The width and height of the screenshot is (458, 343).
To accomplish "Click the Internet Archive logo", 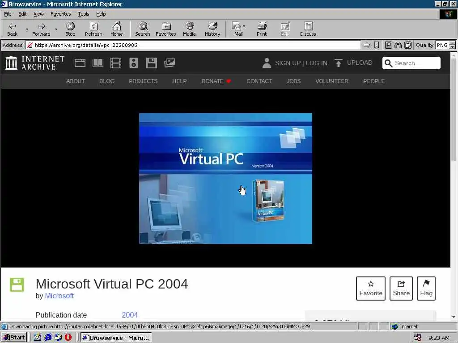I will point(35,63).
